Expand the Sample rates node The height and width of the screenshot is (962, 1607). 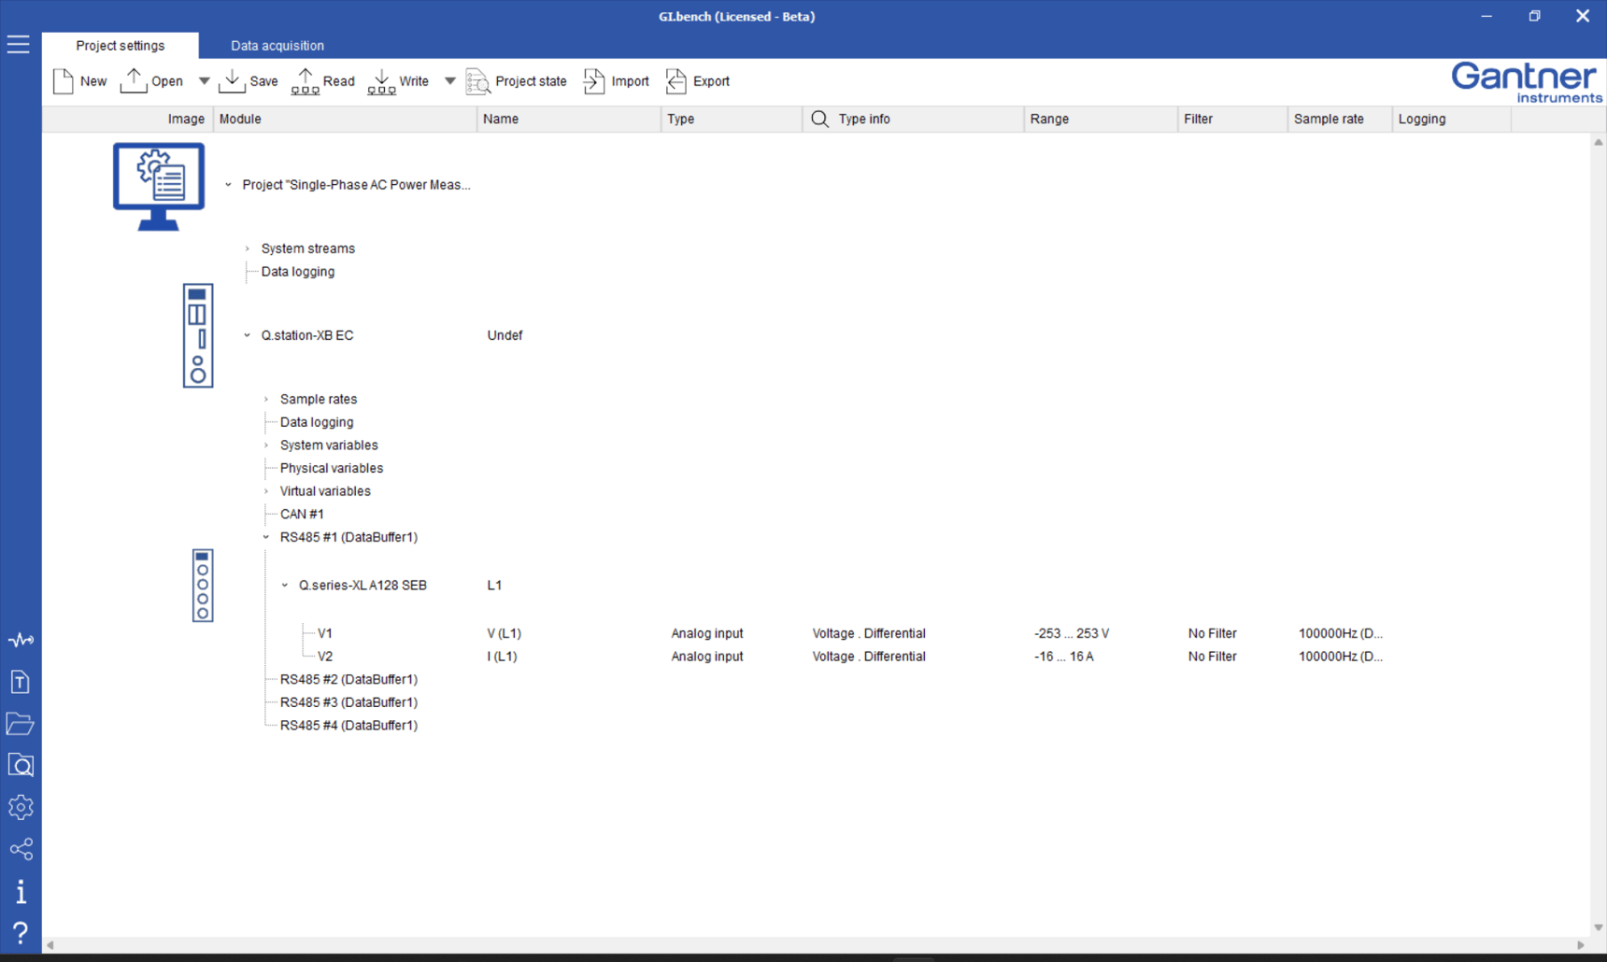[266, 399]
